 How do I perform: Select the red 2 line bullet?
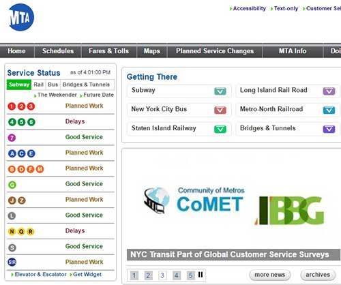tap(21, 106)
